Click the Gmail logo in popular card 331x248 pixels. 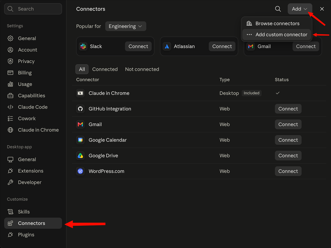point(251,46)
